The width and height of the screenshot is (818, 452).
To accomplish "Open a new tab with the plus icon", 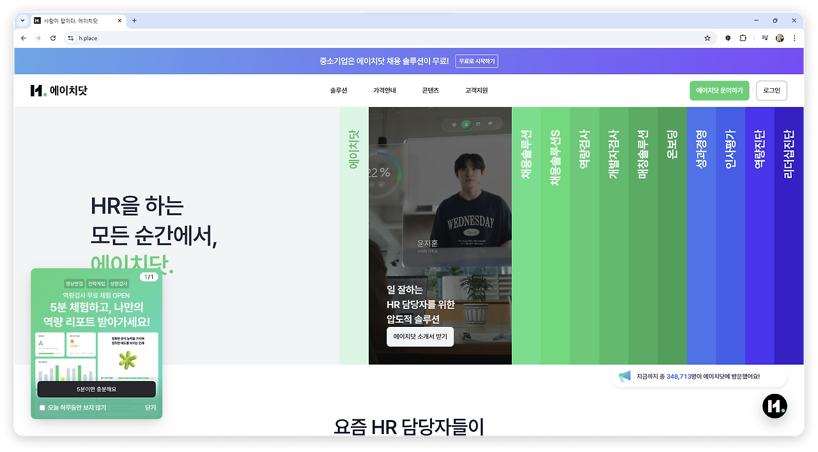I will 134,20.
